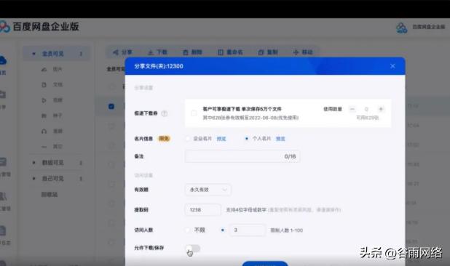The width and height of the screenshot is (450, 266).
Task: Click the 移动 move button in background toolbar
Action: coord(303,52)
